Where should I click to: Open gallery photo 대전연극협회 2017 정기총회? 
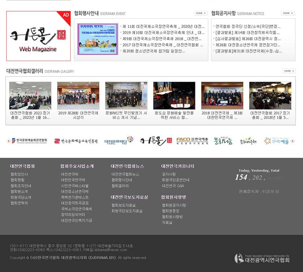pyautogui.click(x=270, y=95)
